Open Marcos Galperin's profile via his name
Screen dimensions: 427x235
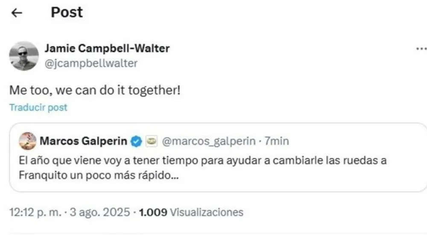[83, 141]
